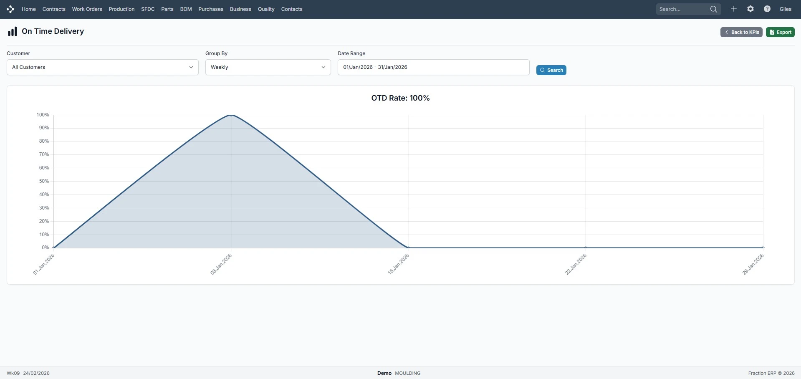Open the Gilles user account menu

[x=786, y=9]
